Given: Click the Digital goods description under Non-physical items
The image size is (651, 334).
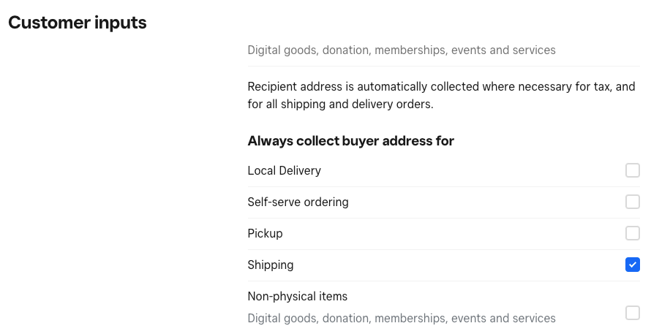Looking at the screenshot, I should click(402, 318).
